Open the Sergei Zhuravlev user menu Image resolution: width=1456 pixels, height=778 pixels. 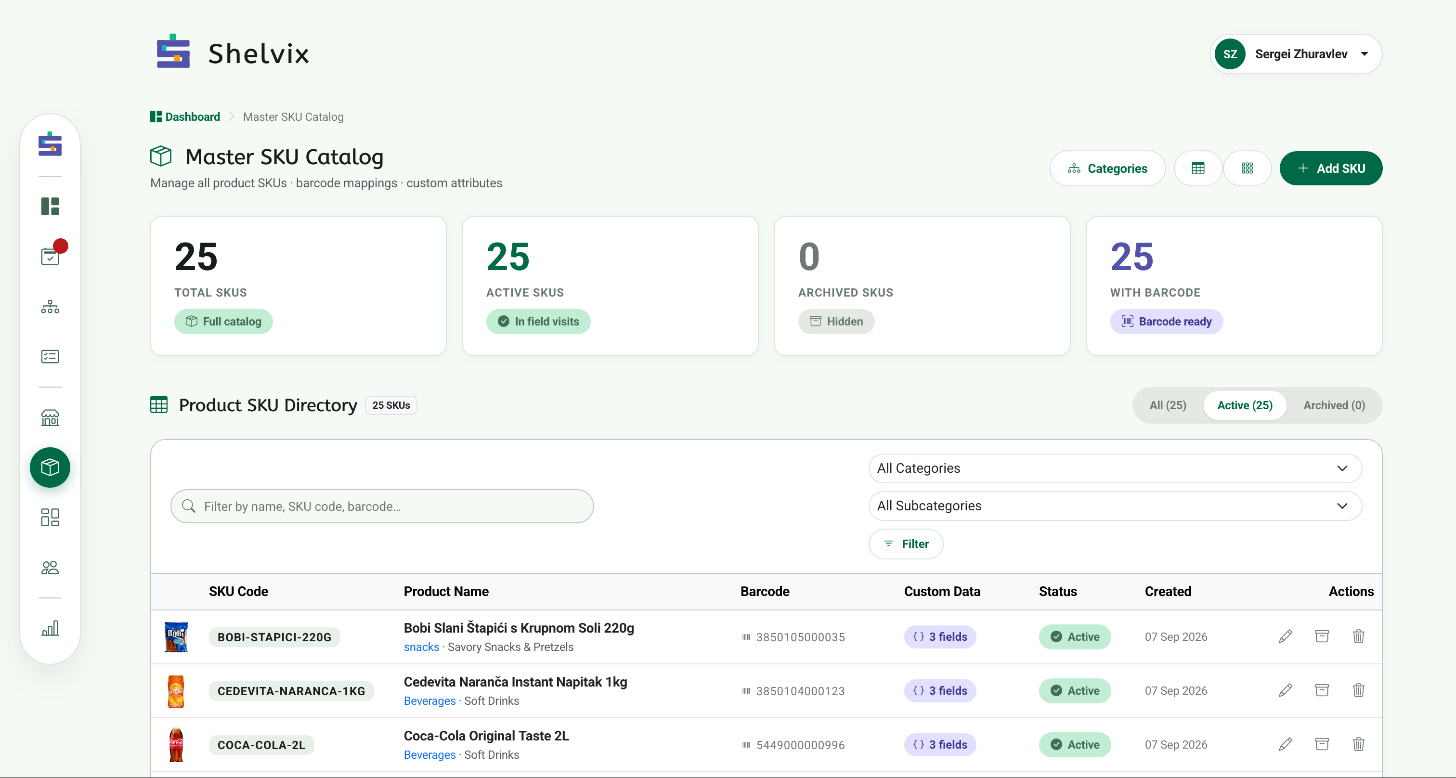(x=1296, y=53)
